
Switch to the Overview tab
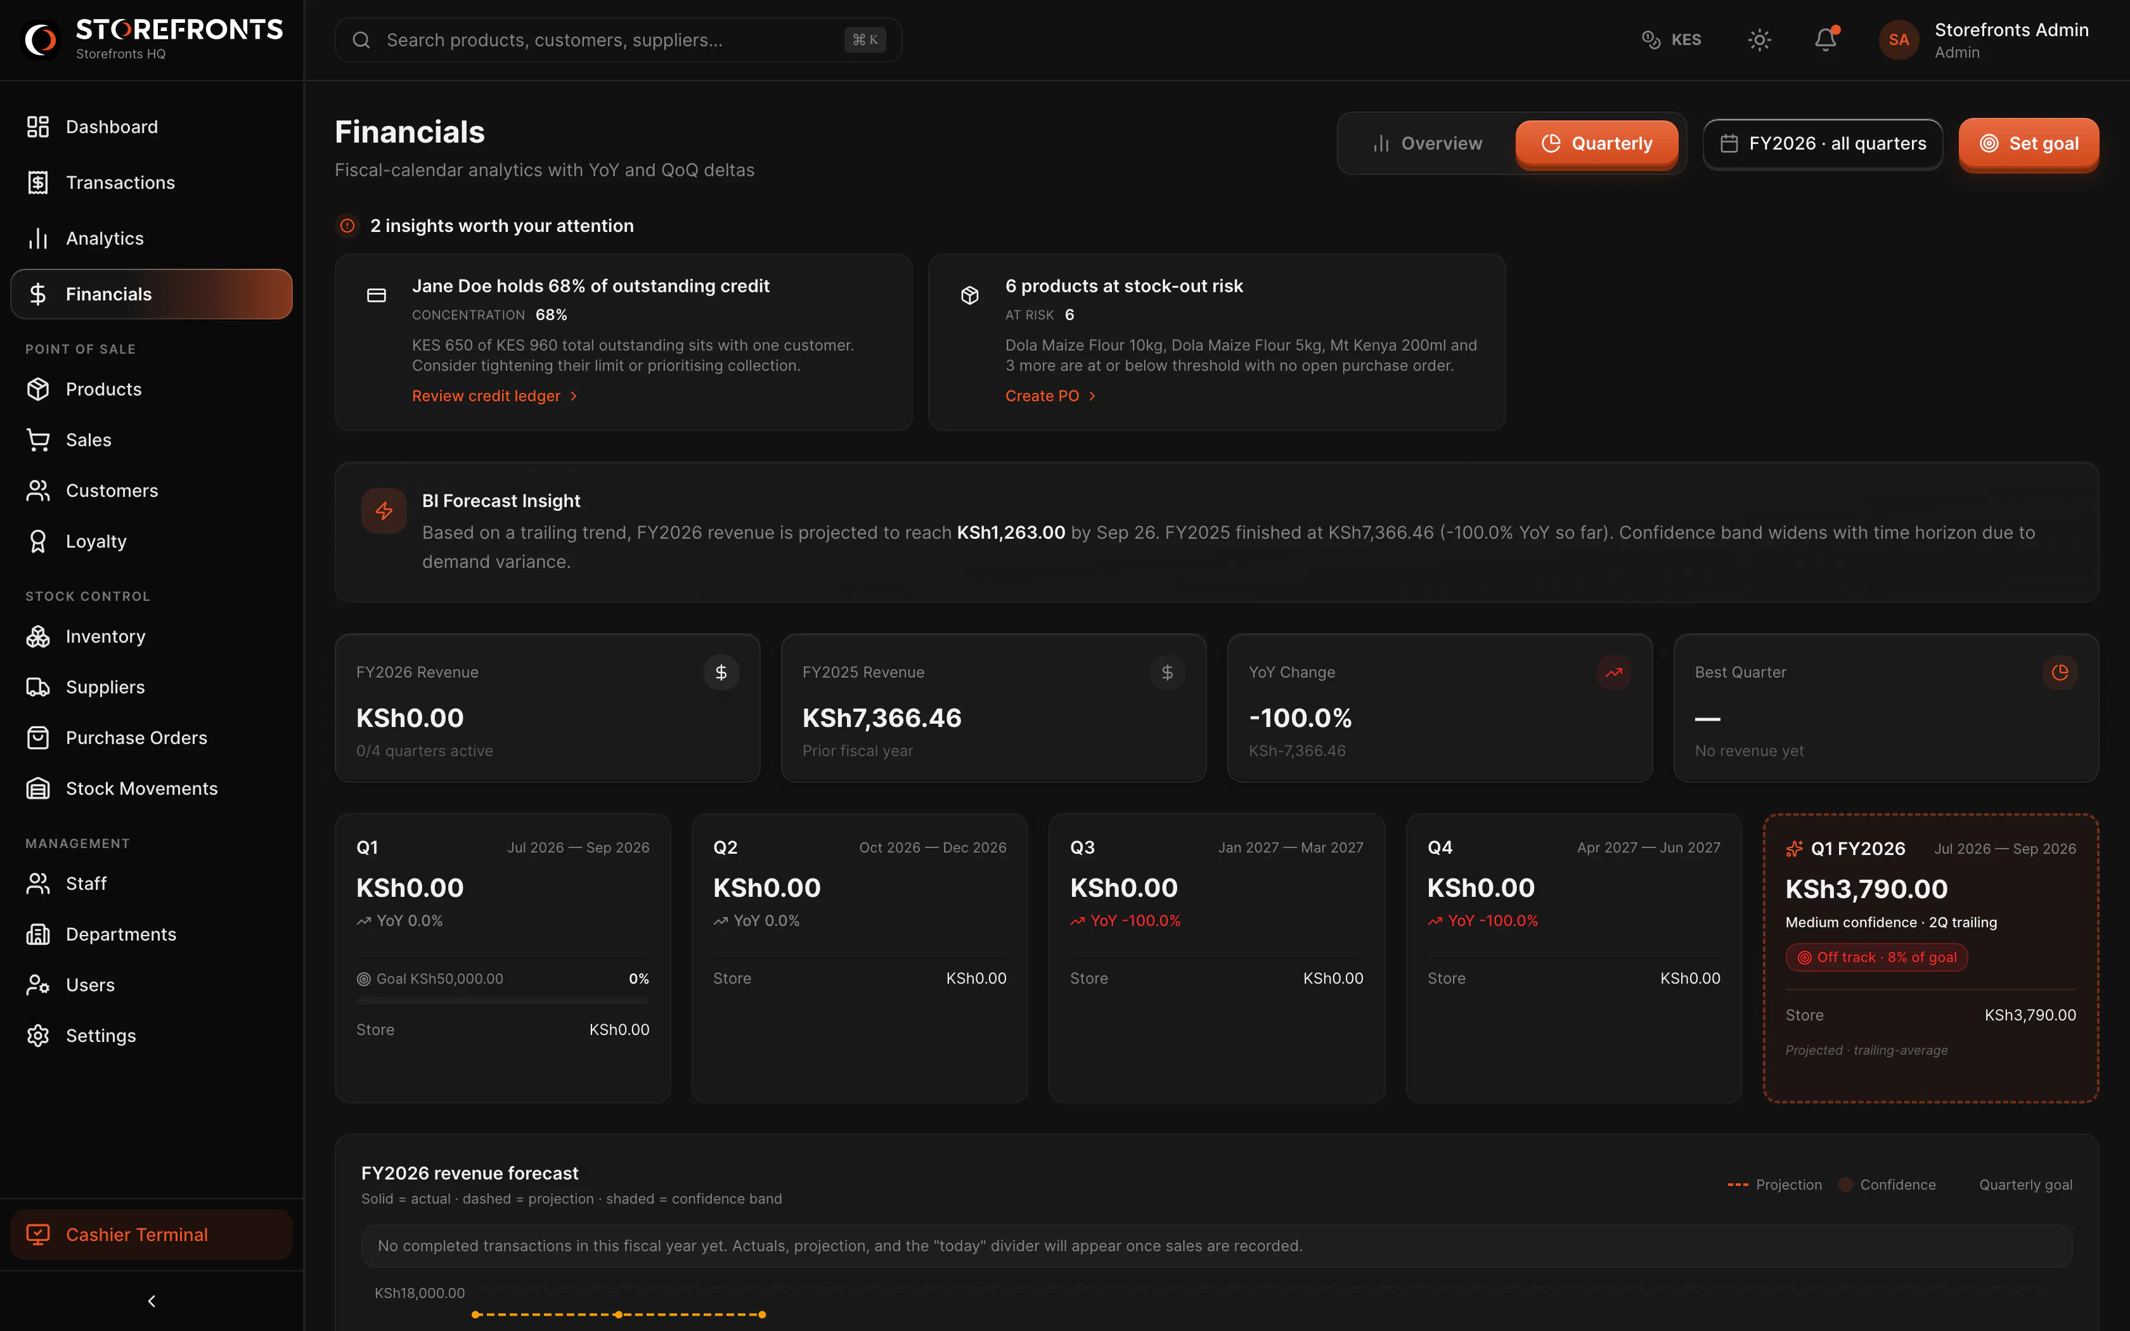tap(1428, 143)
